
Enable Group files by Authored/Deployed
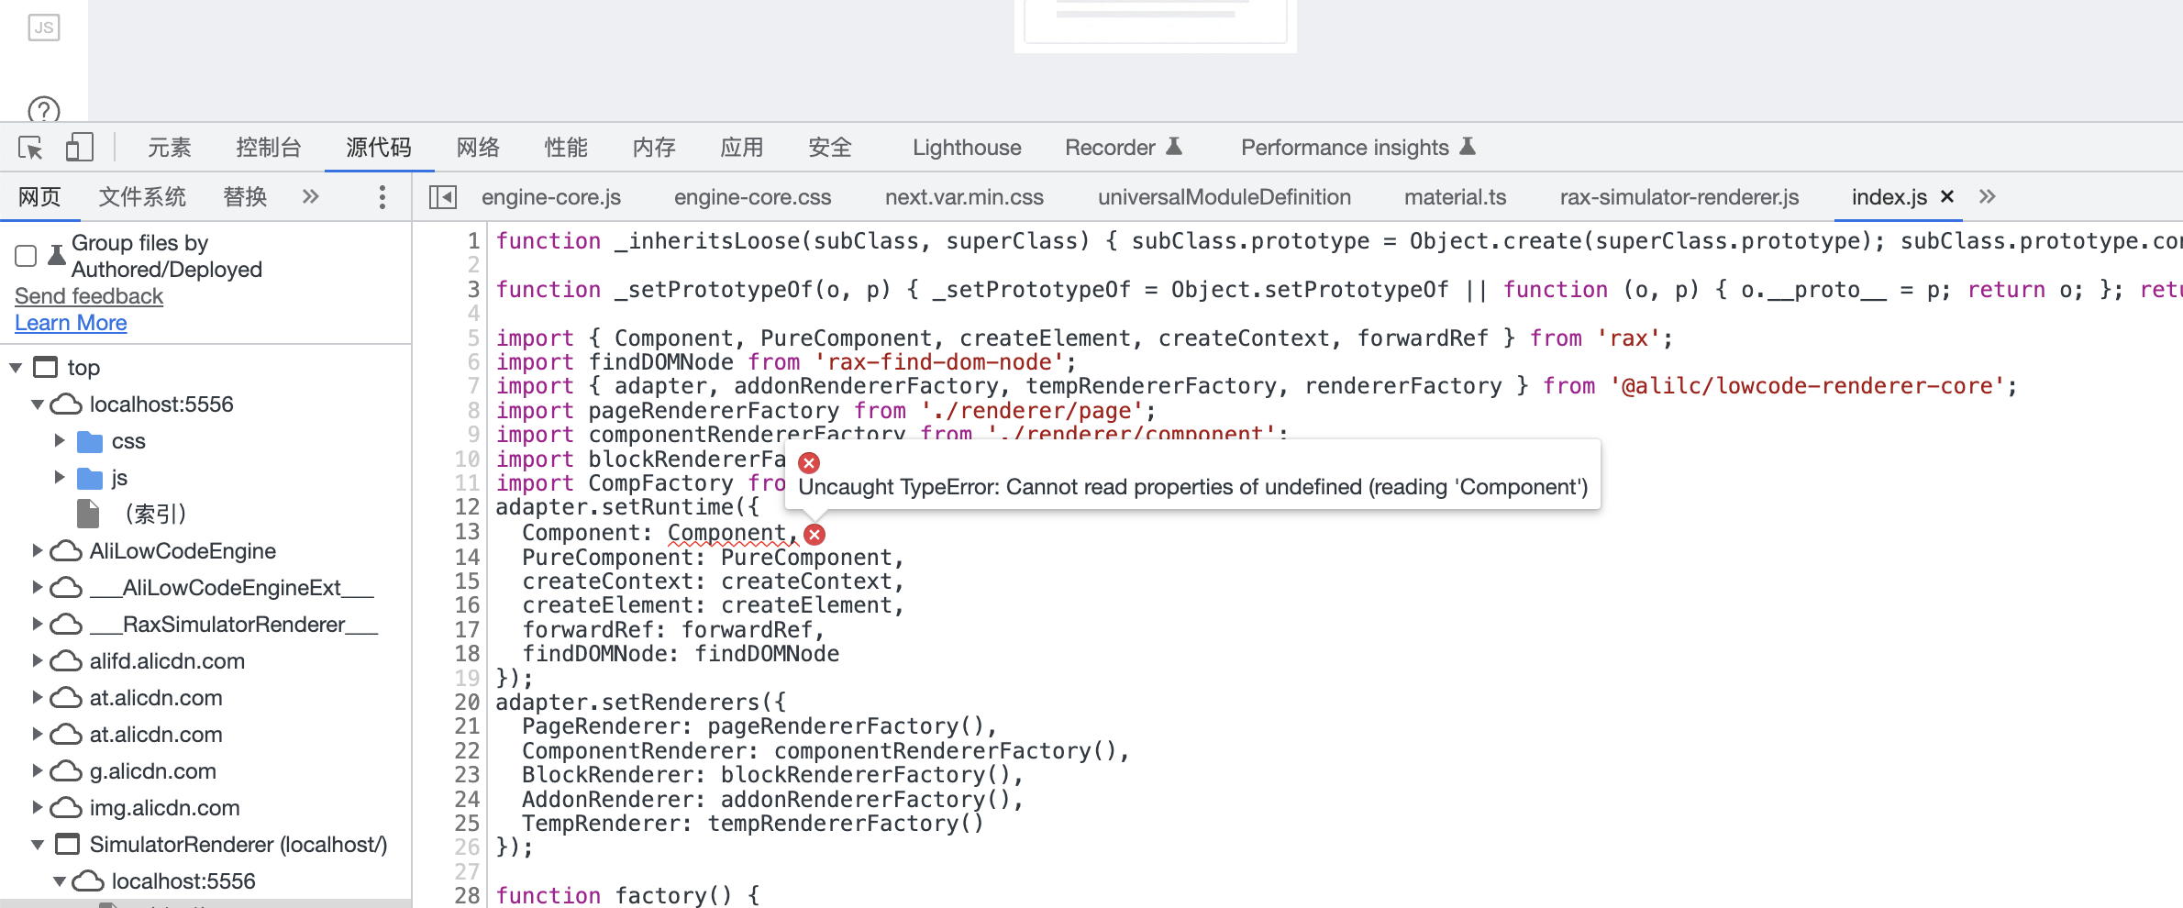[25, 256]
